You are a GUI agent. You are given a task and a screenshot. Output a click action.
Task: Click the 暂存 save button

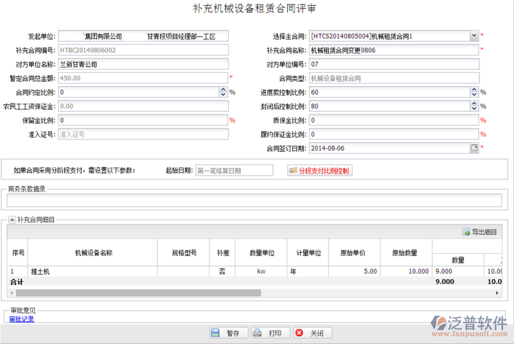pyautogui.click(x=227, y=333)
